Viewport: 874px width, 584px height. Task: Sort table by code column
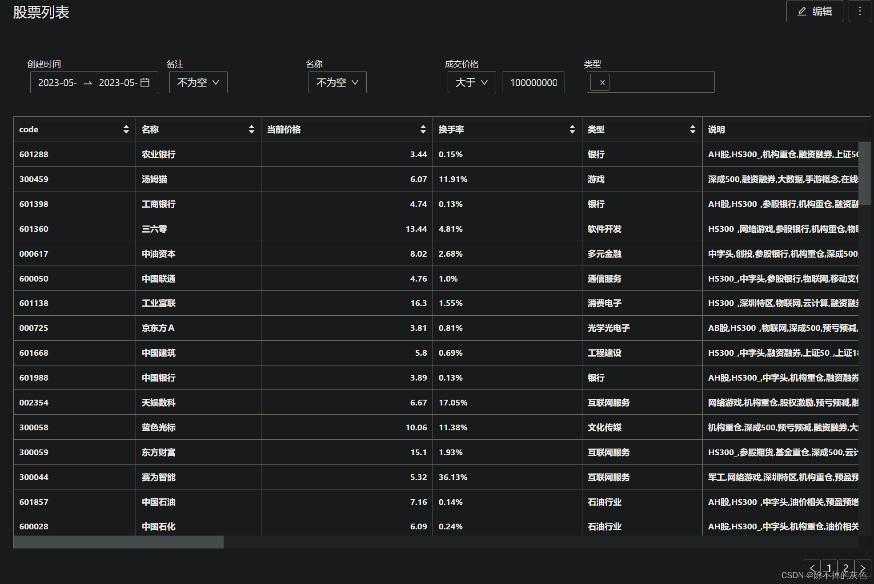coord(126,129)
